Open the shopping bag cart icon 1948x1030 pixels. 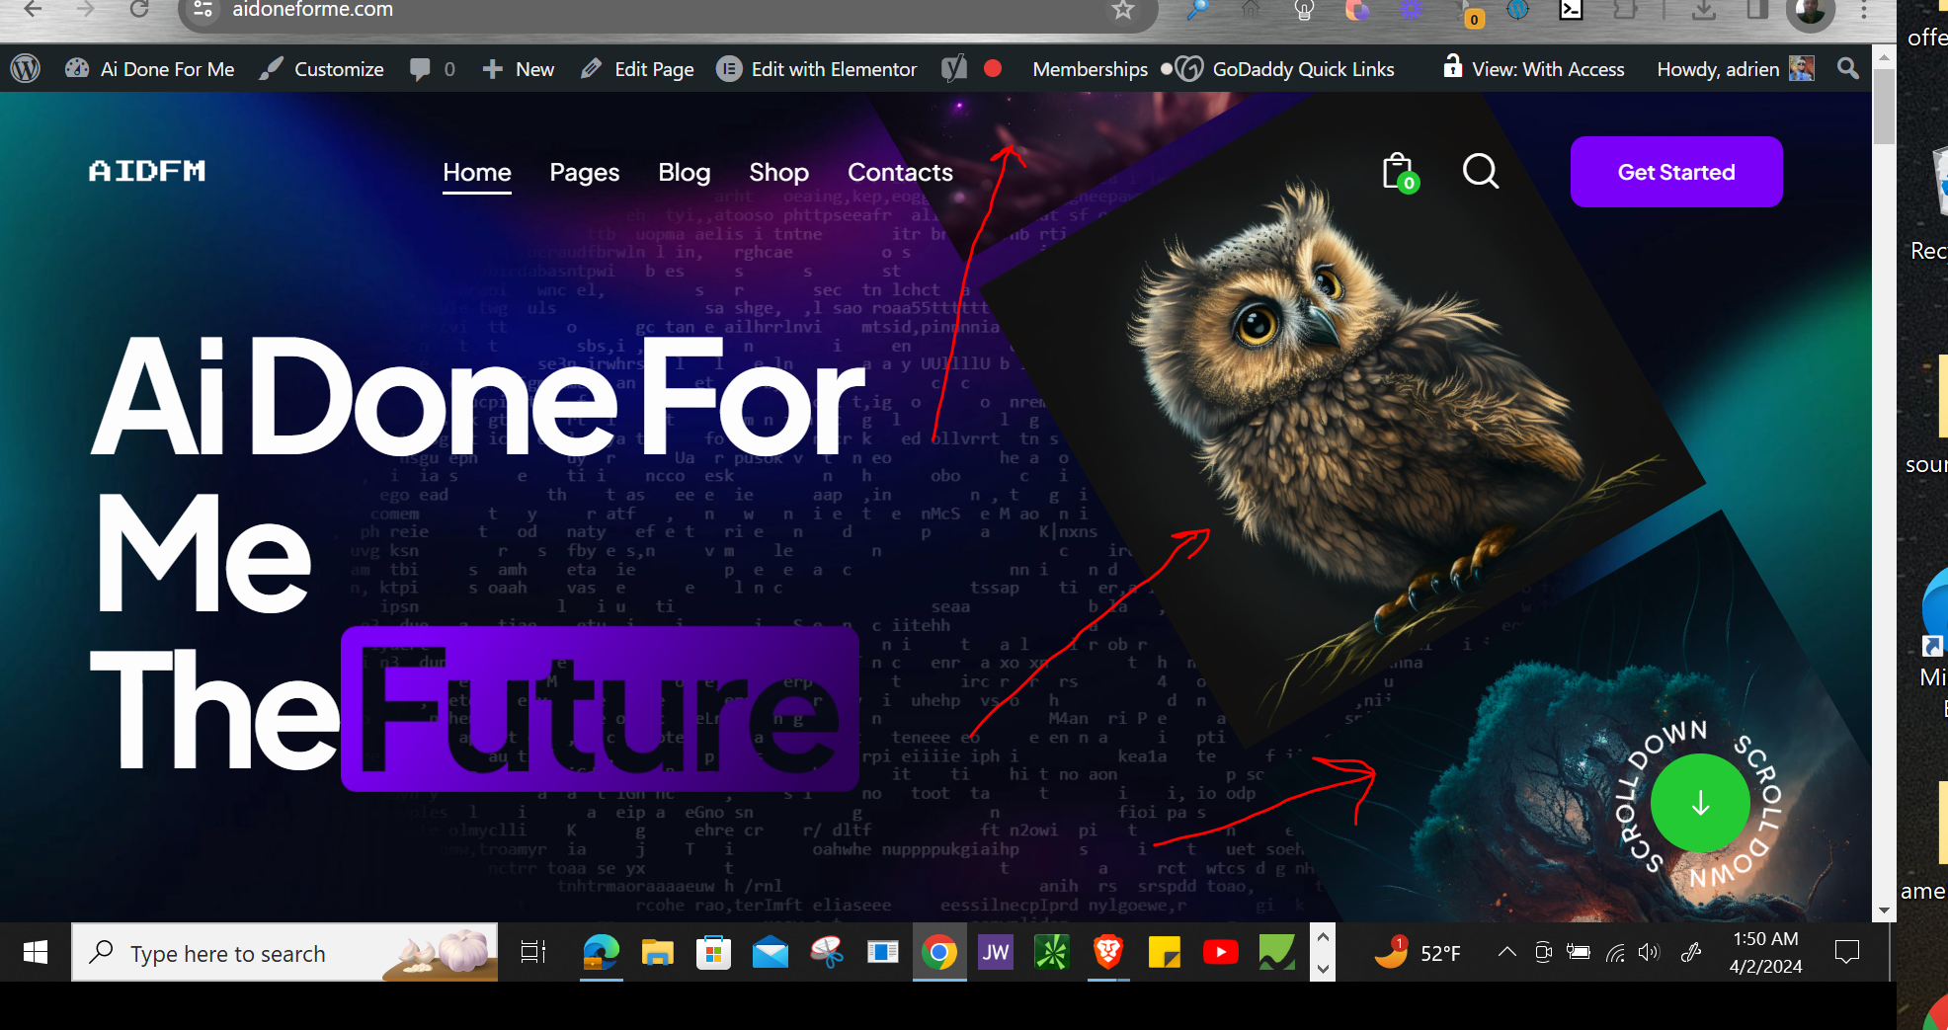tap(1399, 172)
